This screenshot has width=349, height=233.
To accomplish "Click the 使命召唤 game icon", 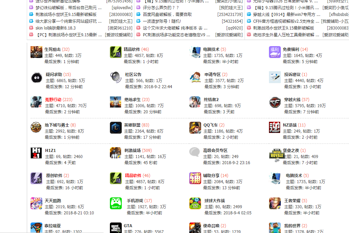I will pos(195,228).
